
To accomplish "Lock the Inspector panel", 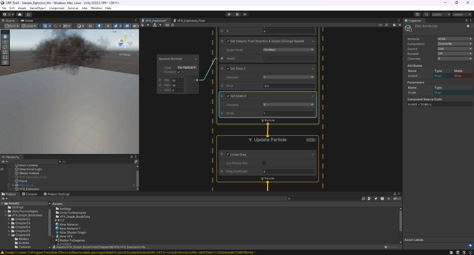I will click(x=466, y=20).
